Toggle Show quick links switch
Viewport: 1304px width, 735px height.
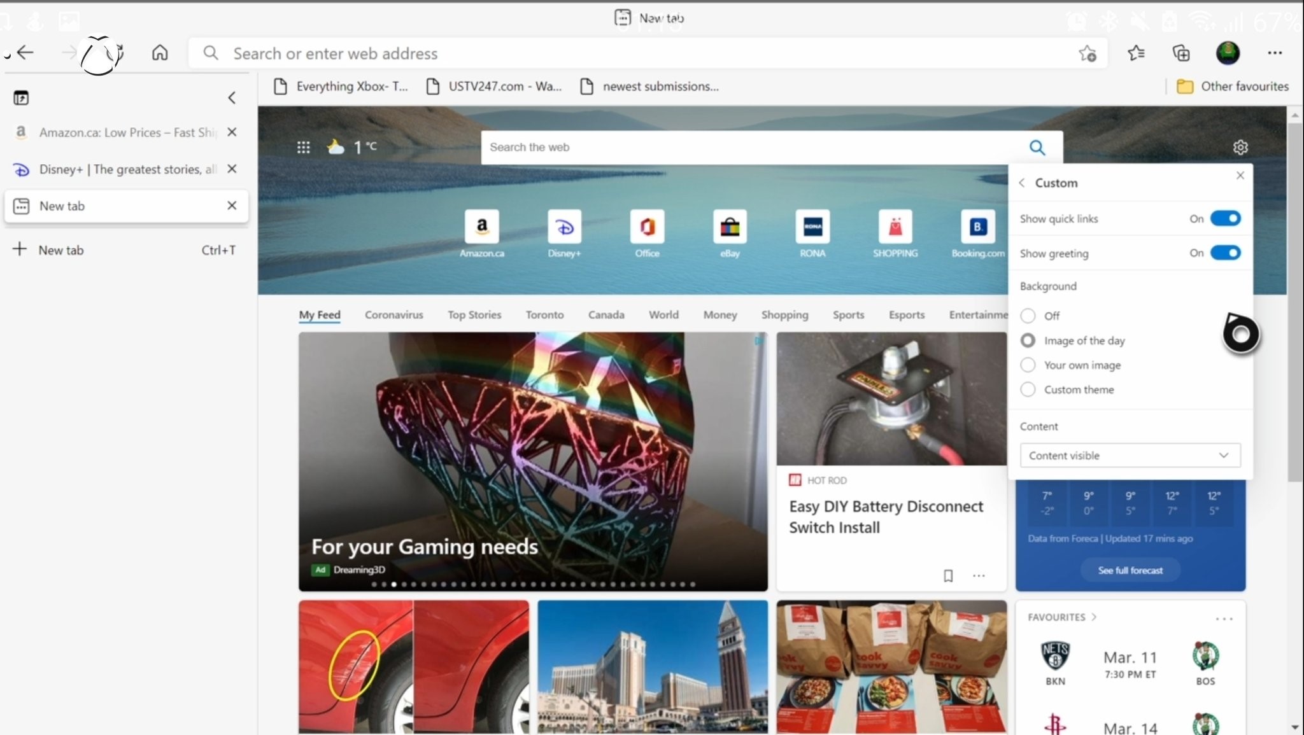[1225, 218]
